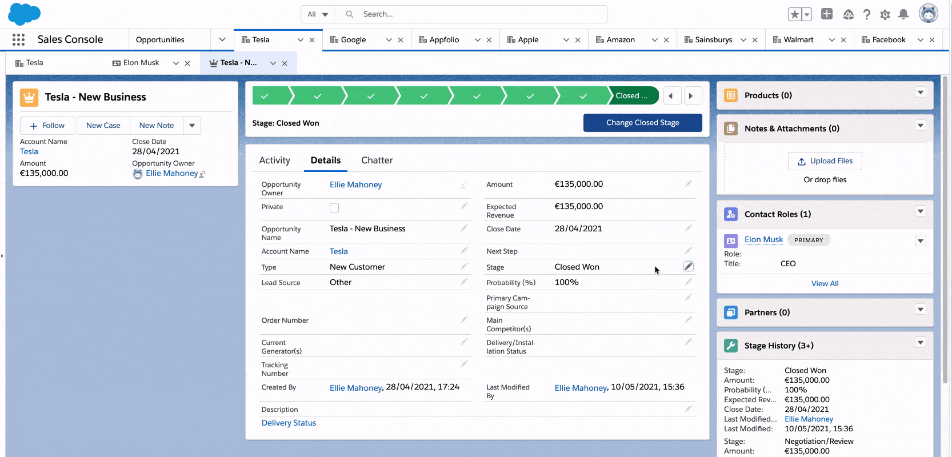Switch to the Apple workspace tab

pyautogui.click(x=528, y=40)
